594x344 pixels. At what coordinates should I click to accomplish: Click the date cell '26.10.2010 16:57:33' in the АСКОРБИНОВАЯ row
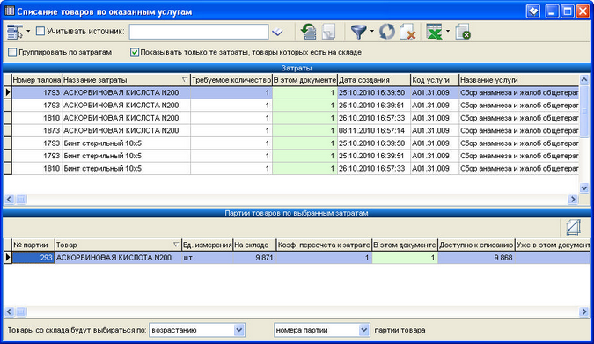[x=373, y=118]
